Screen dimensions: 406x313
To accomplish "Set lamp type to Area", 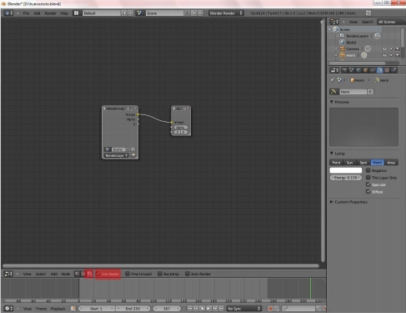I will (x=391, y=163).
